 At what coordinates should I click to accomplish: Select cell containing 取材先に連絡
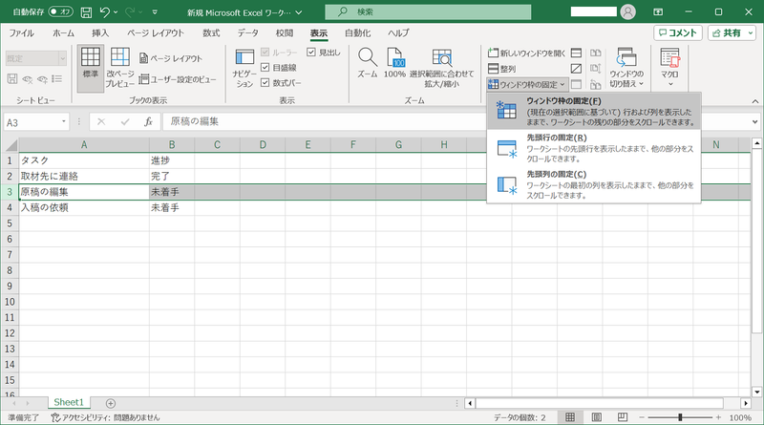[84, 176]
